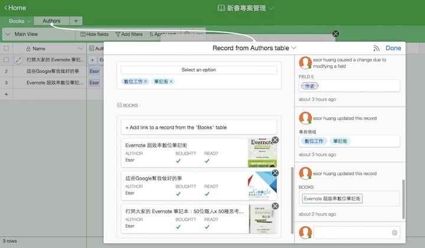Click the 作者 tag in FIELD 5 activity
Screen dimensions: 425x248
[x=310, y=86]
